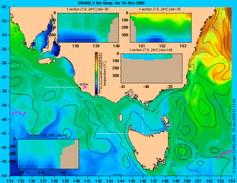Click the magenta drifter arrows near longitude 153

click(x=224, y=155)
